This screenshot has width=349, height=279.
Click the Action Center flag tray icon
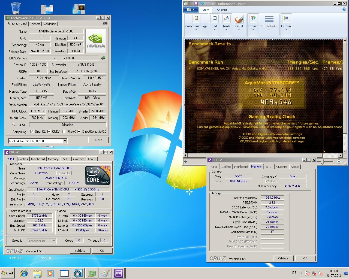tap(307, 273)
